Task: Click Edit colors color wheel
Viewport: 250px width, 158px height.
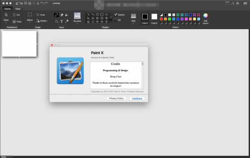Action: point(205,16)
